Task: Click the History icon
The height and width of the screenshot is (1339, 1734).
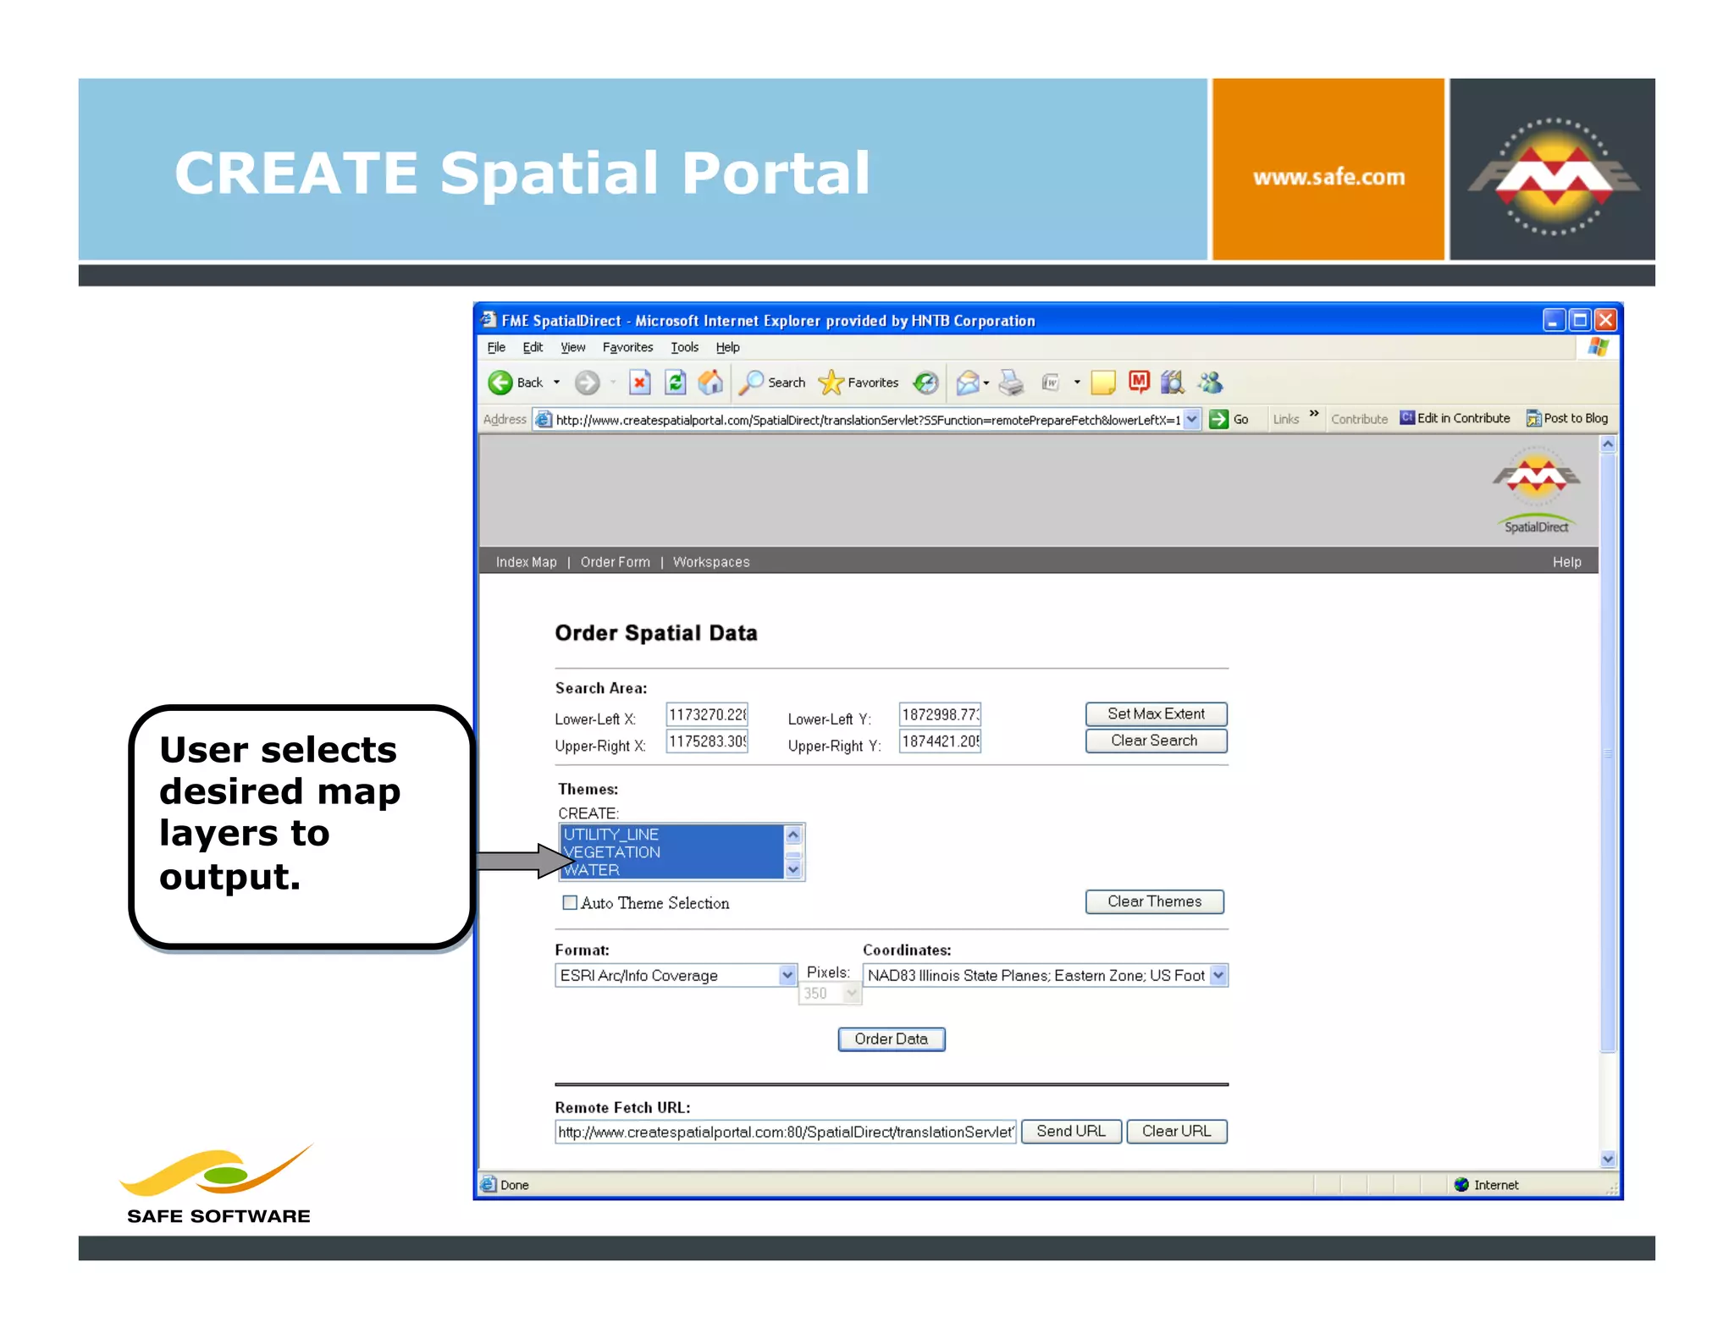Action: tap(925, 383)
